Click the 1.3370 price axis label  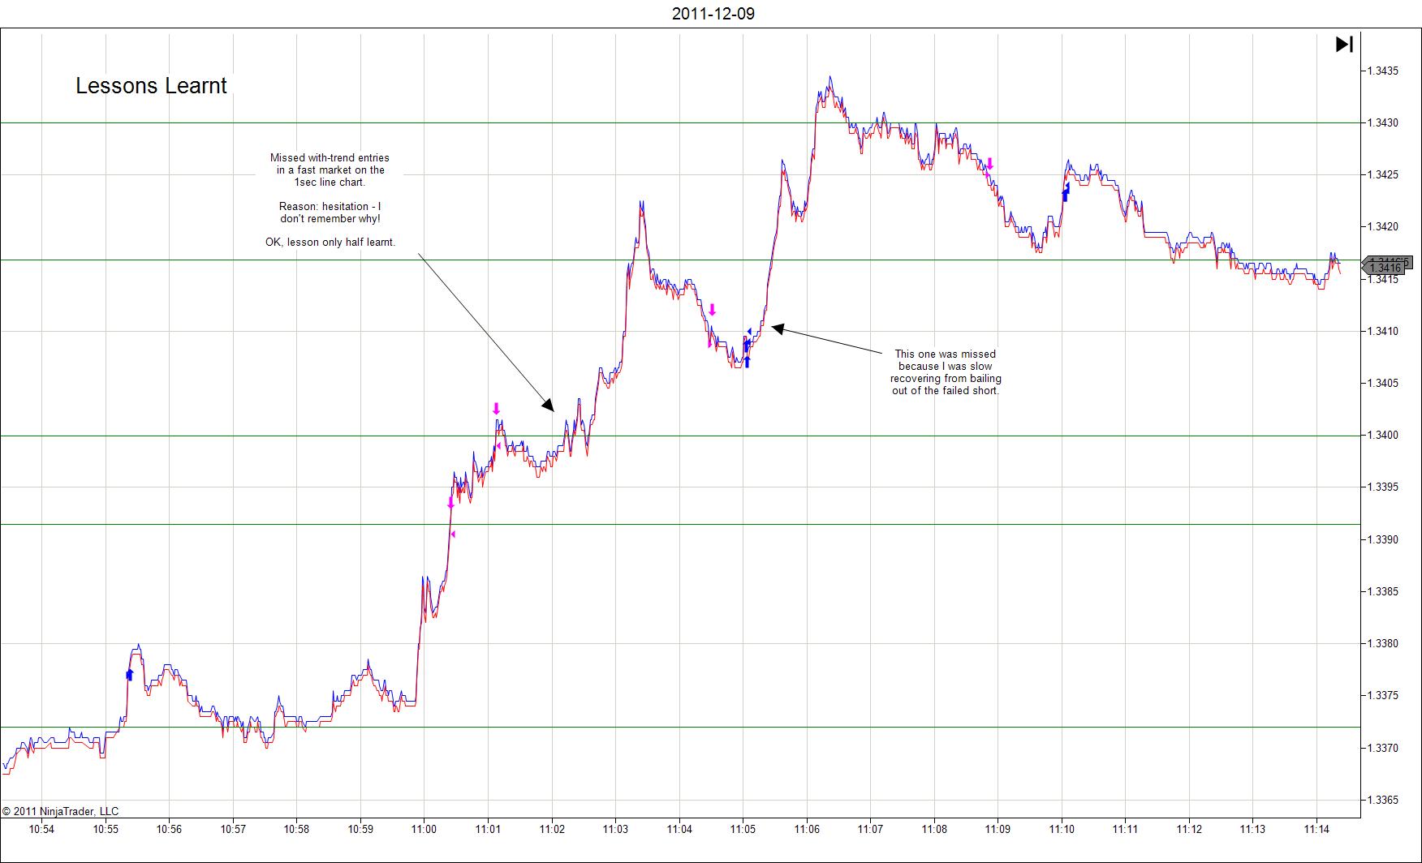click(x=1383, y=749)
